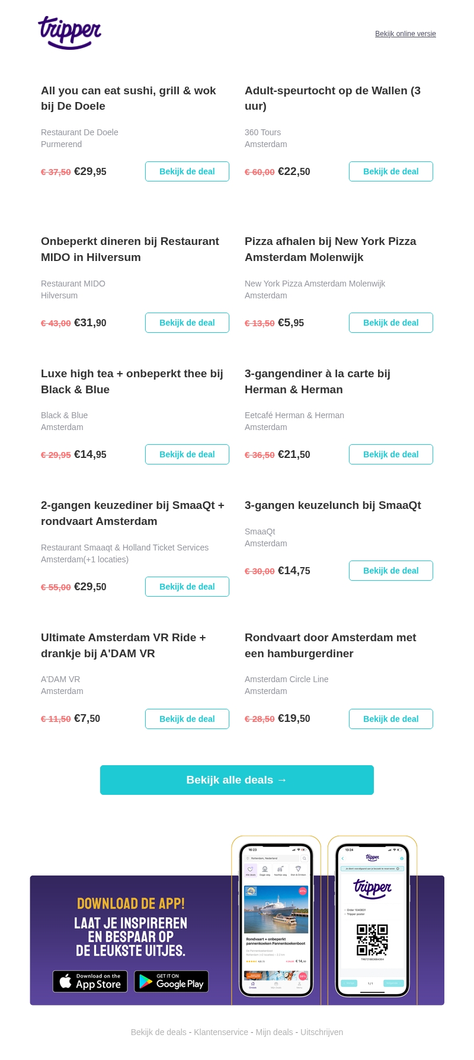View the Restaurant MIDO deal
The image size is (474, 1060).
[187, 323]
